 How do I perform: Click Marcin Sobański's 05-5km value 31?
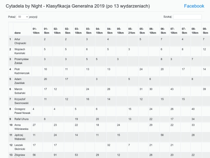tap(141, 89)
